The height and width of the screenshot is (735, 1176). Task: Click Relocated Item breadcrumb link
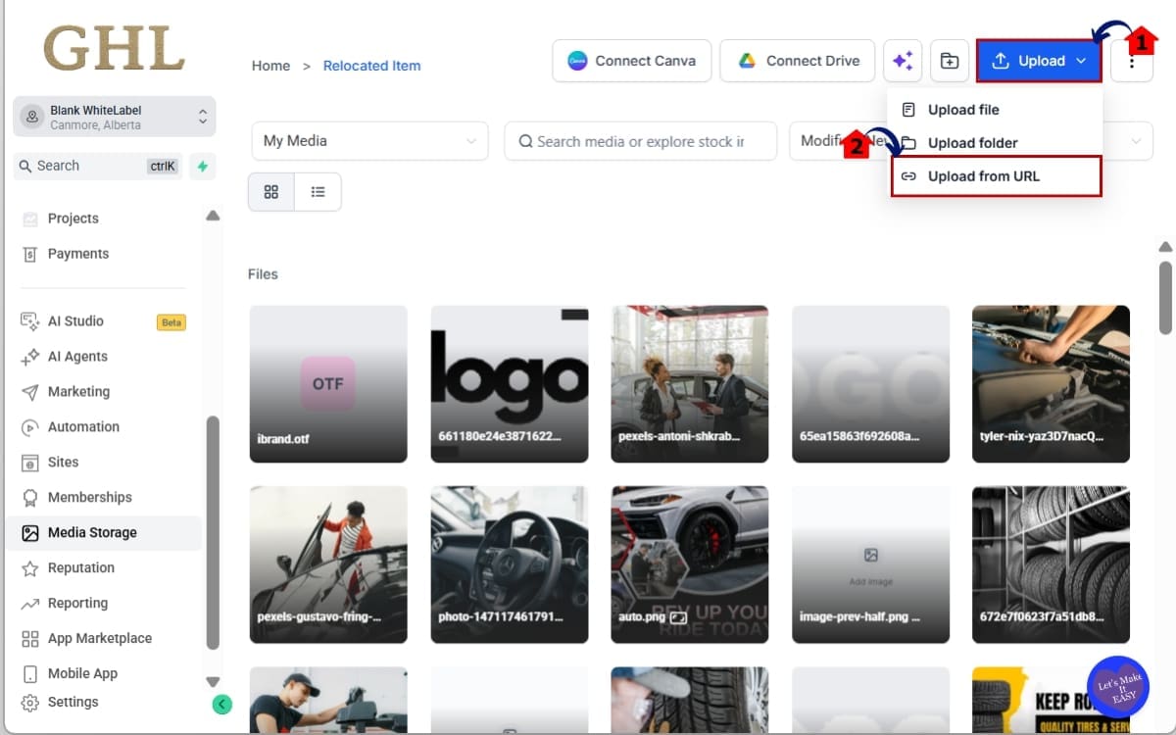(371, 66)
